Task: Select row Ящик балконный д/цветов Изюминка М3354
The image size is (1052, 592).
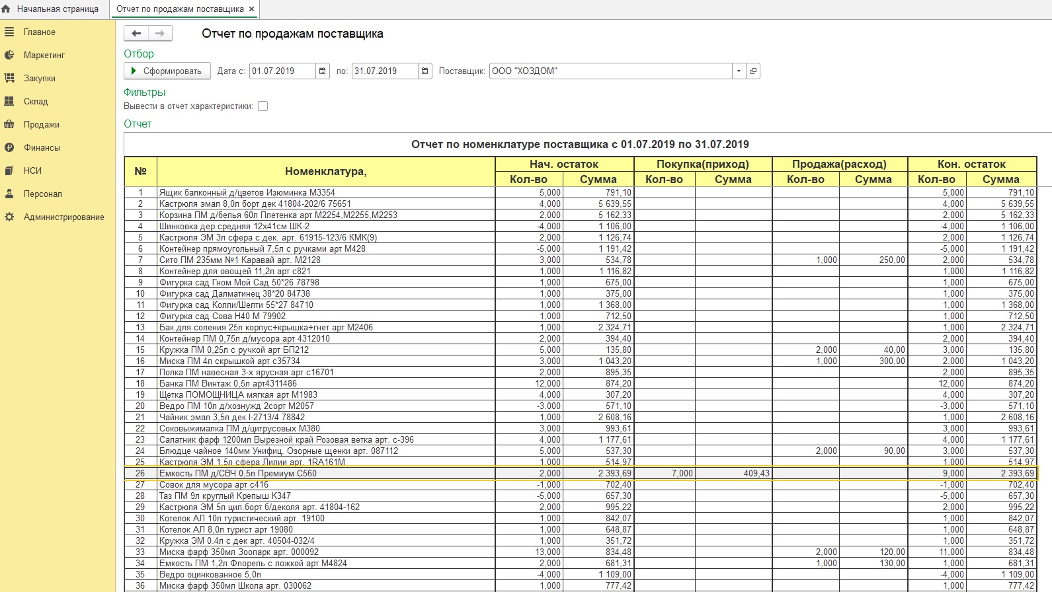Action: (x=581, y=192)
